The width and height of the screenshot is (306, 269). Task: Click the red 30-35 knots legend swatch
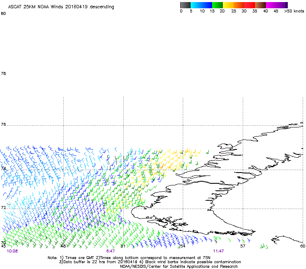(x=250, y=5)
